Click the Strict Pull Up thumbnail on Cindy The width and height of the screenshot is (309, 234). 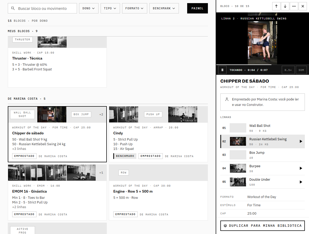124,114
